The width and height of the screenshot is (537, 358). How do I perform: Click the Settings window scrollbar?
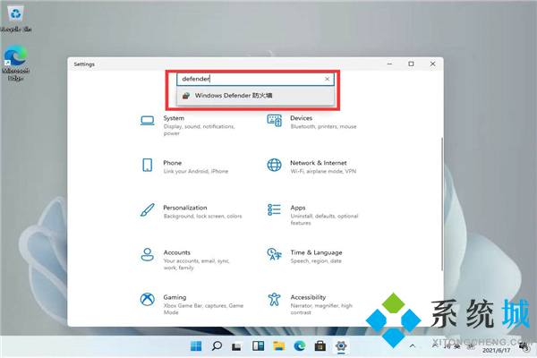[x=442, y=204]
